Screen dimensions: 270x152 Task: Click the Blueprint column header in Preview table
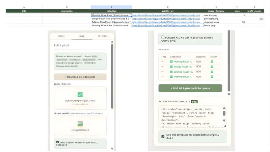tap(200, 57)
